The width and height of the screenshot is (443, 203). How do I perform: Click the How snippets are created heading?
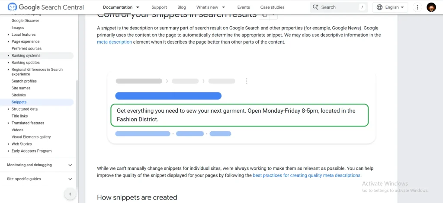point(137,197)
